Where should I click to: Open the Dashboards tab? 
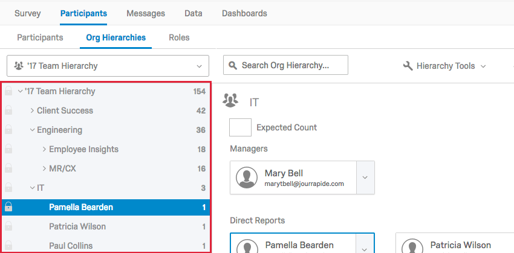coord(244,13)
